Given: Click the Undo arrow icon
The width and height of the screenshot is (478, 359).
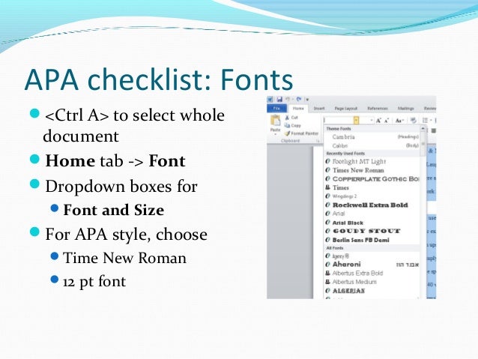Looking at the screenshot, I should [288, 99].
